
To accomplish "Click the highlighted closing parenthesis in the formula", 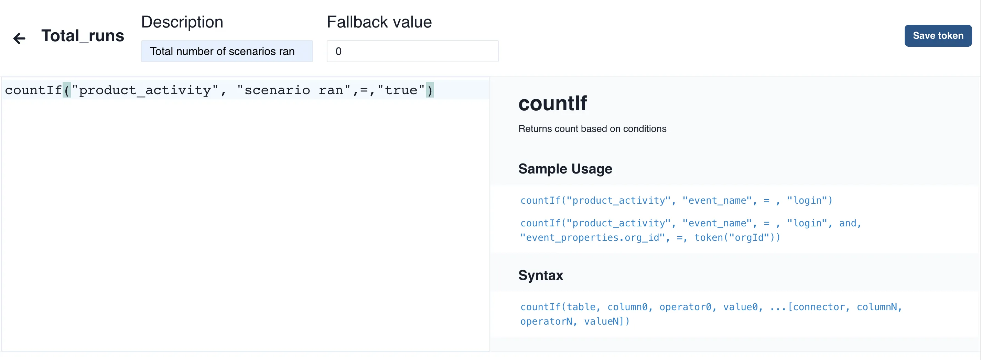I will pos(431,90).
